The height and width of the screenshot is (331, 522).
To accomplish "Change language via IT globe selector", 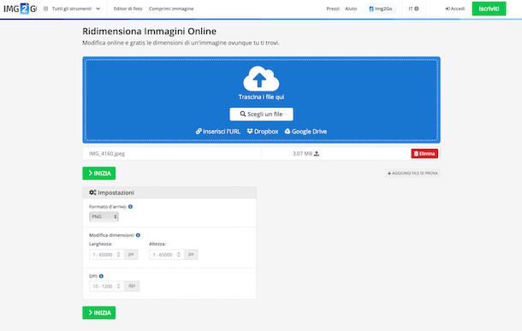I will [x=413, y=9].
